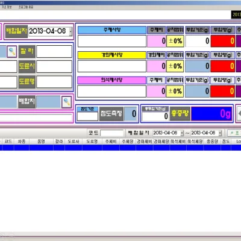Click the blue field left of 배합지 label
The height and width of the screenshot is (241, 241).
click(x=8, y=102)
